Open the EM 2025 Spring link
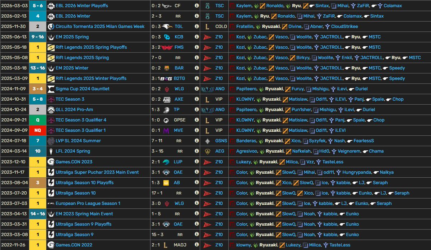 (x=72, y=37)
